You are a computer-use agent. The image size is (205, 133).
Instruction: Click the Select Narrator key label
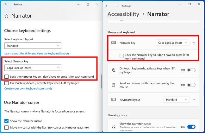pos(16,61)
